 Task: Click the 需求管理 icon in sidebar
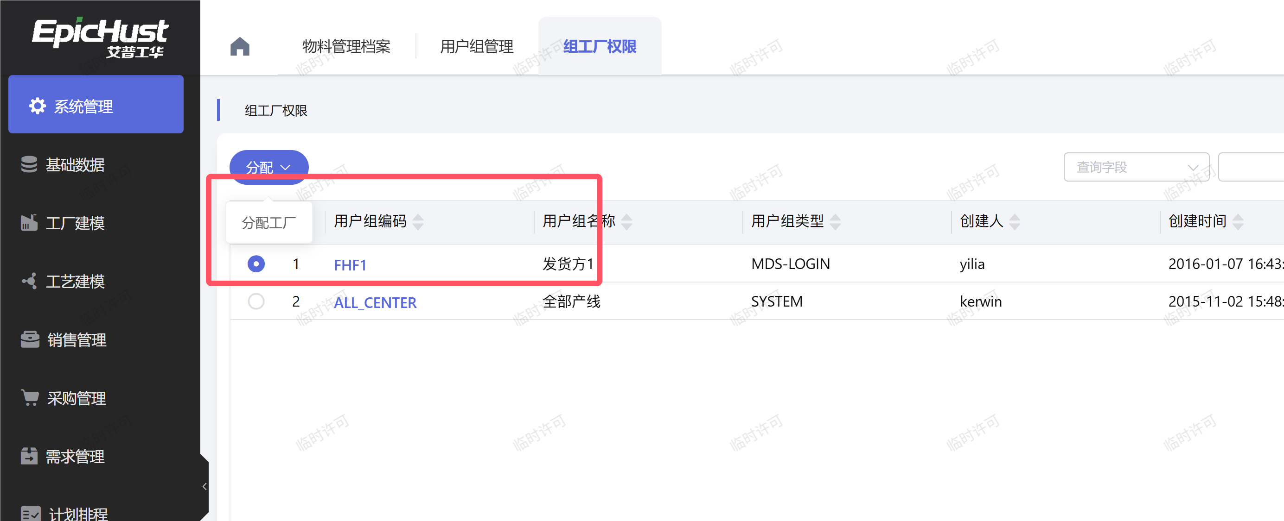(29, 456)
